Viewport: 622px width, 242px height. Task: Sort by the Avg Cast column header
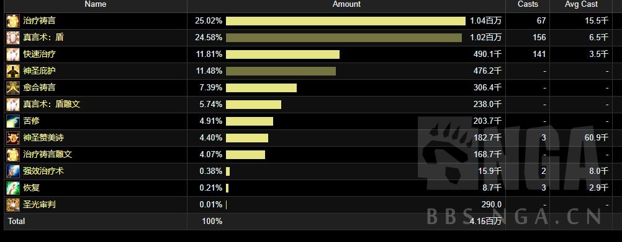pyautogui.click(x=581, y=4)
